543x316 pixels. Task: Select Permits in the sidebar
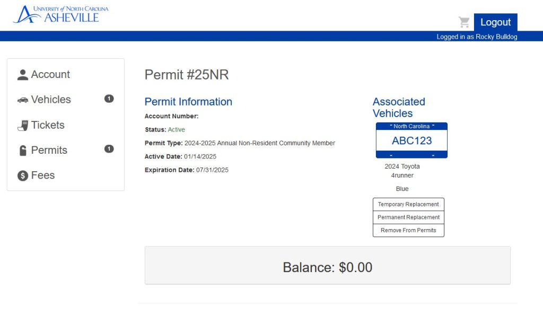pyautogui.click(x=49, y=151)
